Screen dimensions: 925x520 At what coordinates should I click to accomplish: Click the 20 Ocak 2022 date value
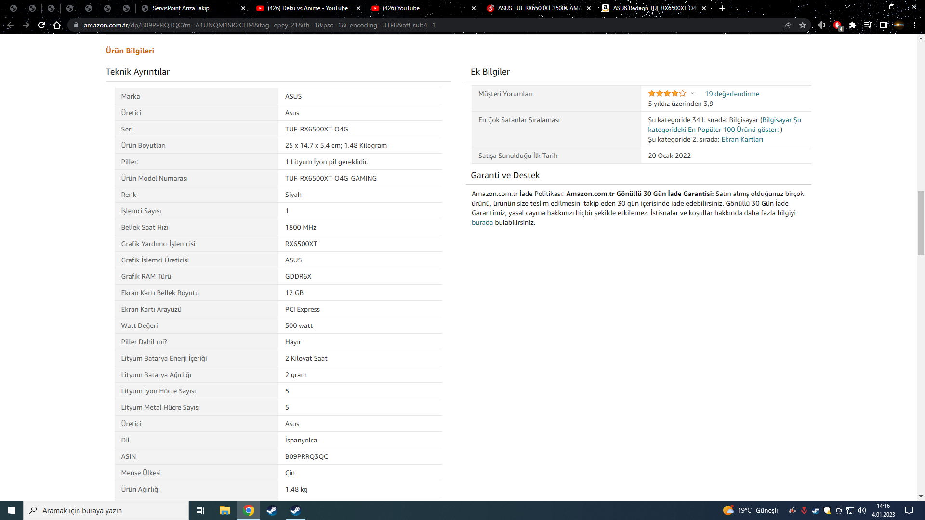pyautogui.click(x=669, y=156)
